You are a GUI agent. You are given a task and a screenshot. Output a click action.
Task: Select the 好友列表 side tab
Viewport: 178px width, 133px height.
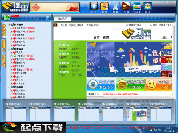point(4,61)
